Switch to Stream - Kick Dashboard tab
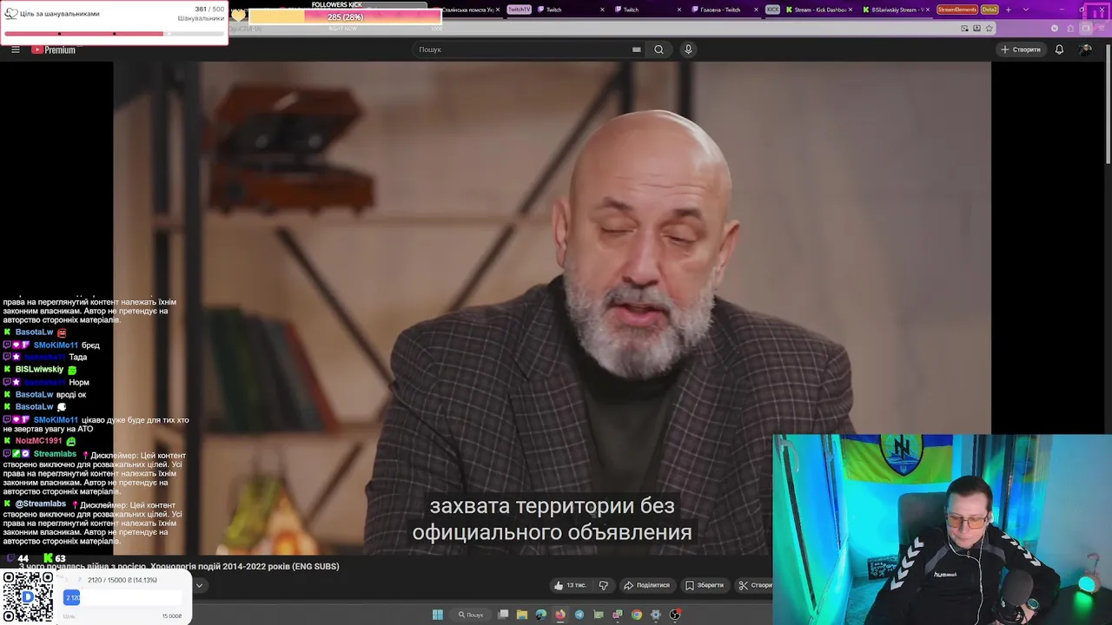Image resolution: width=1112 pixels, height=625 pixels. [x=819, y=10]
